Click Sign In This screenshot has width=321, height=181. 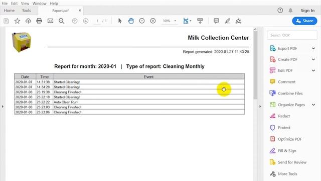coord(307,11)
